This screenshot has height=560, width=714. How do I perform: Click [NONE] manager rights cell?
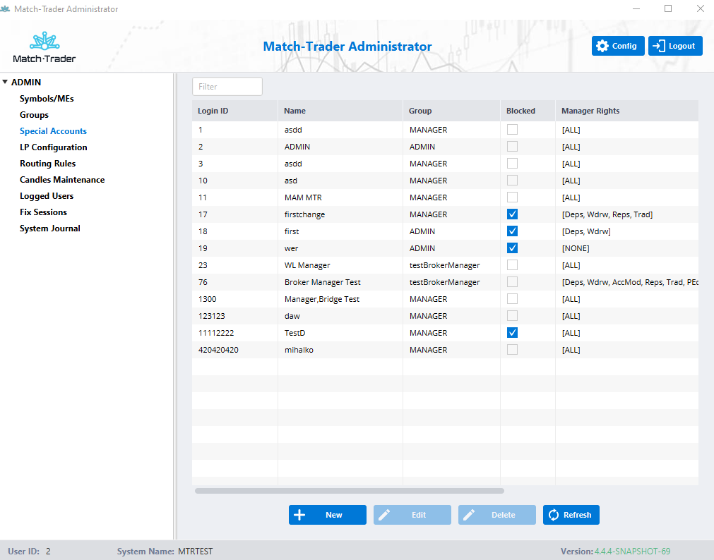tap(627, 248)
